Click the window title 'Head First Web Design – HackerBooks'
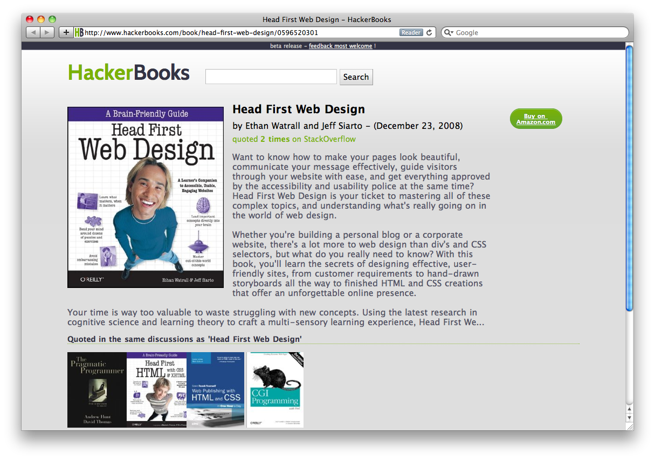This screenshot has width=655, height=460. point(327,19)
